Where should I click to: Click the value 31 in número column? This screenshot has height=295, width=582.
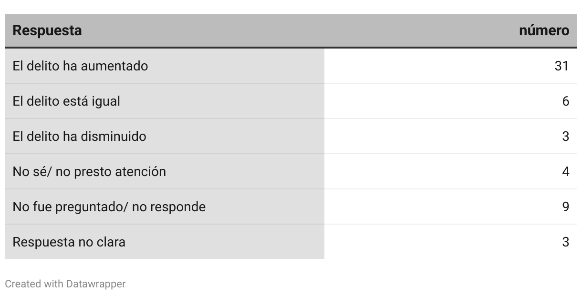click(x=561, y=66)
